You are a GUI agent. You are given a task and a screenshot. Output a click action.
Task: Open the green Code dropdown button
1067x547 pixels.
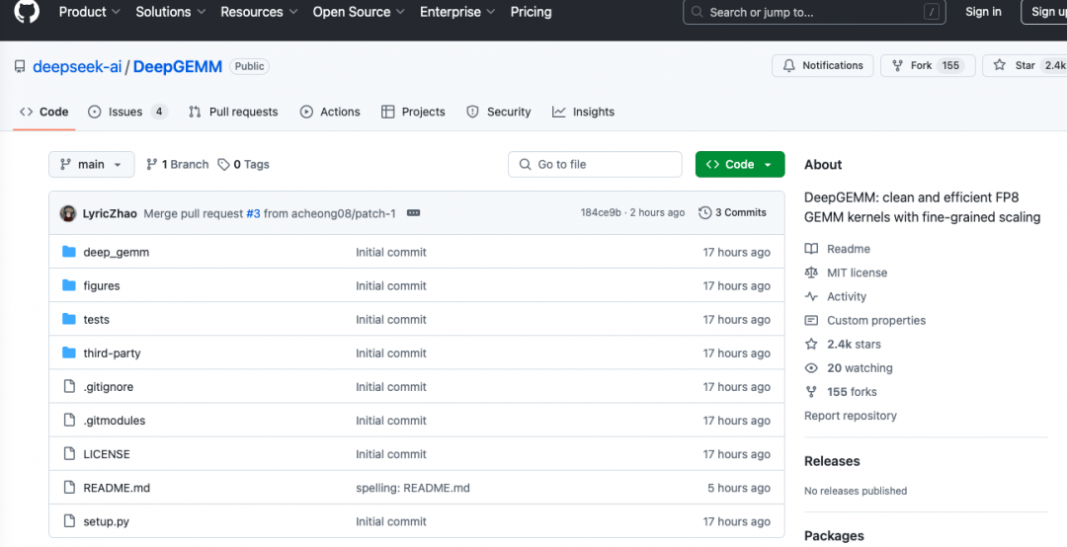click(739, 165)
